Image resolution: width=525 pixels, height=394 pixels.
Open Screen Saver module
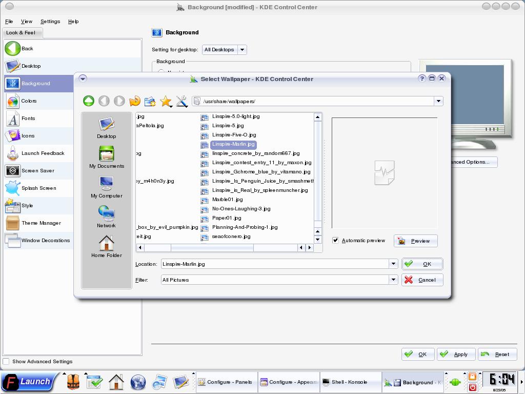(x=39, y=170)
